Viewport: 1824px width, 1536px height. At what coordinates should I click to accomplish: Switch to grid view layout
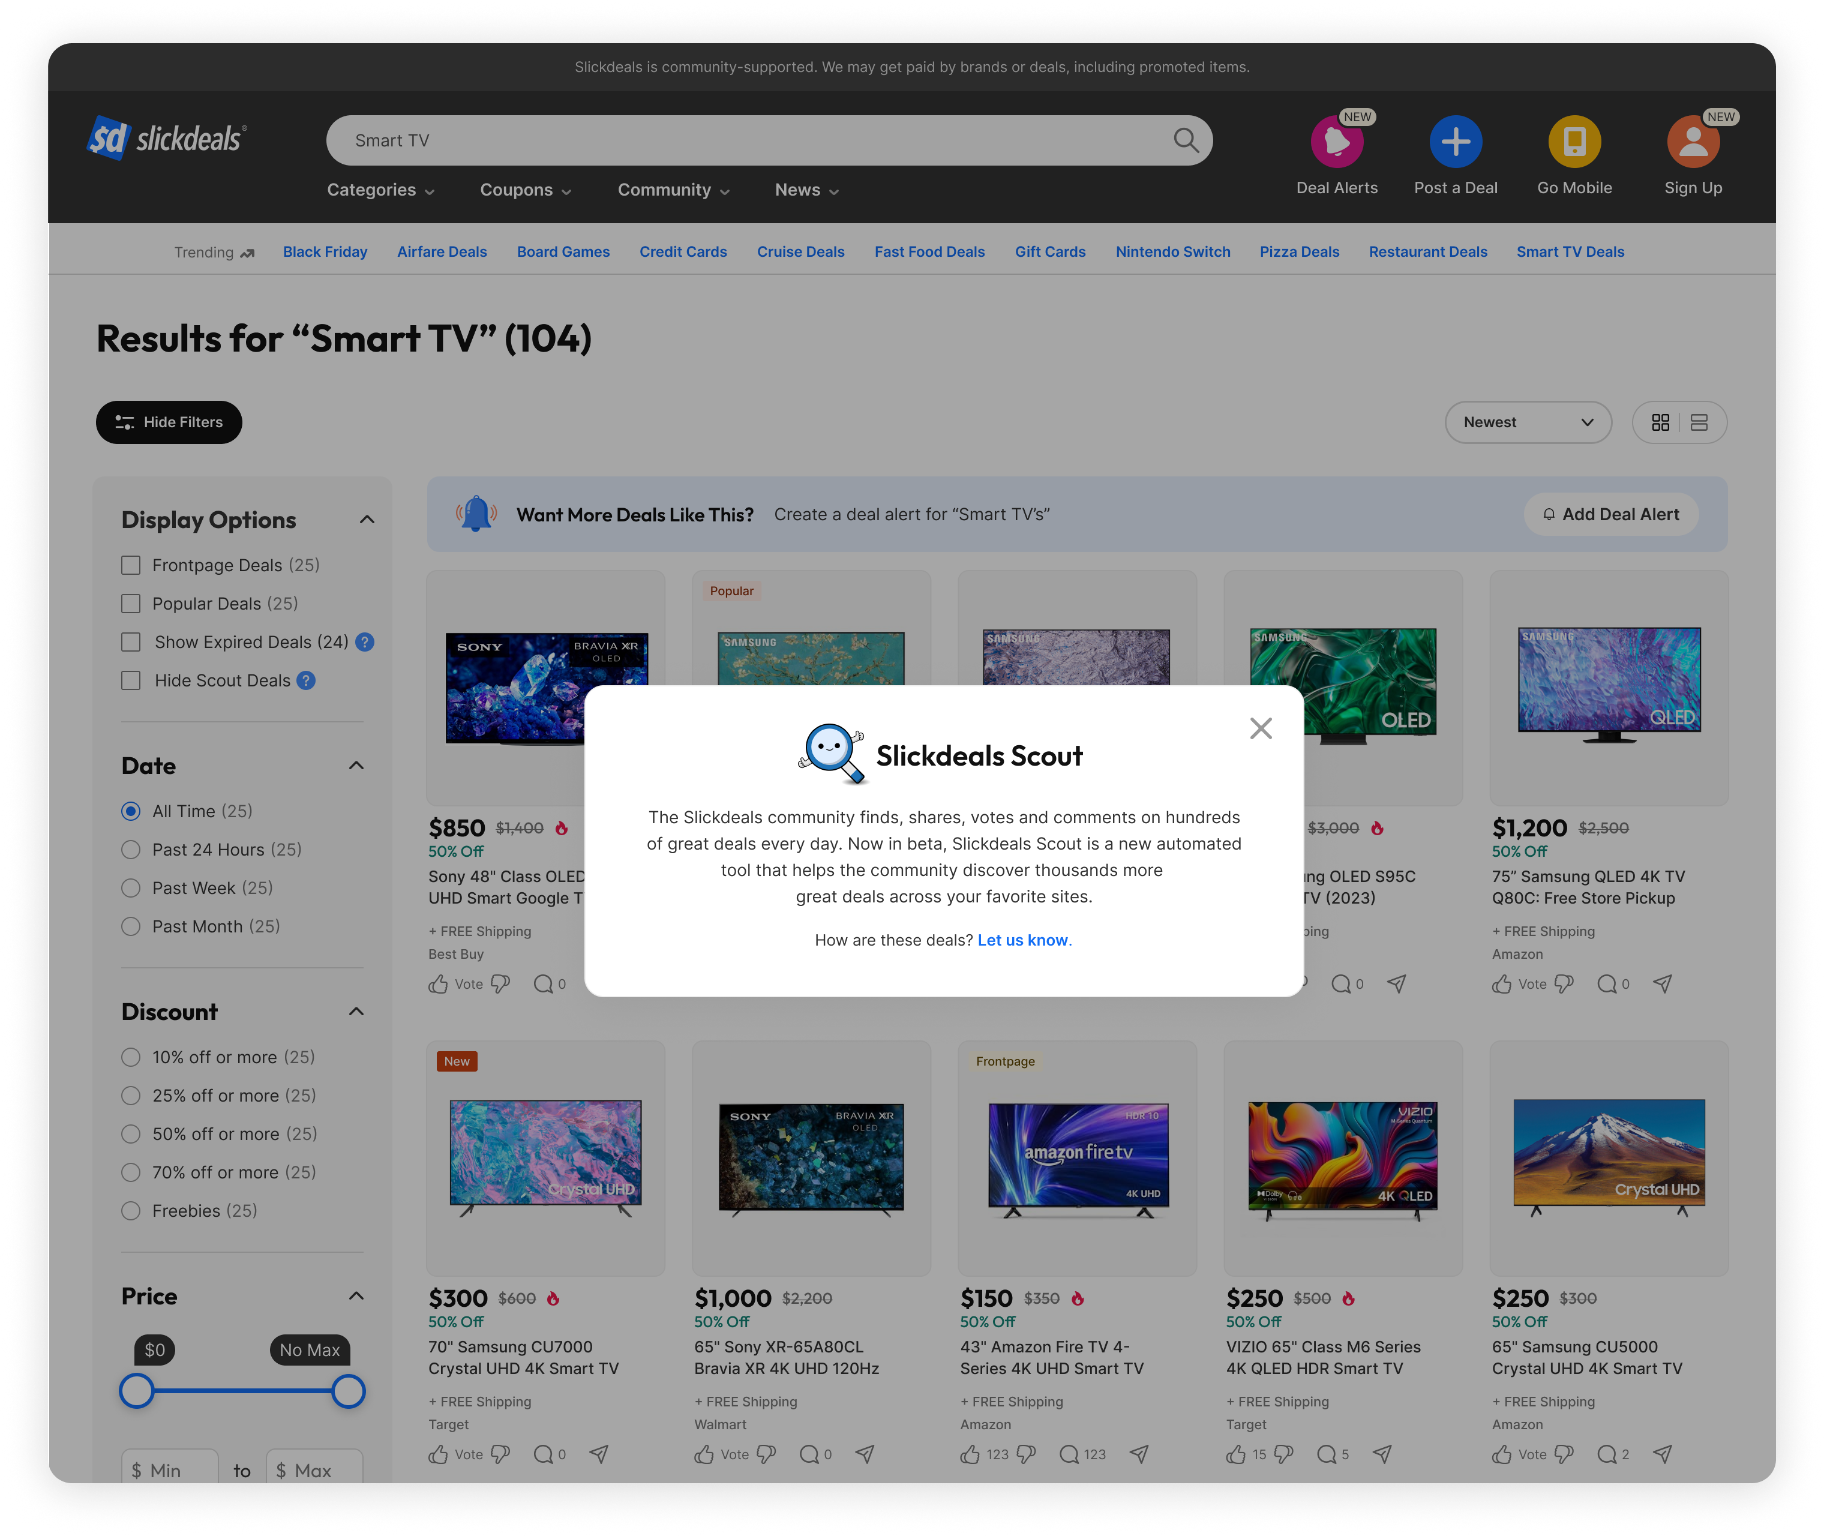pos(1660,422)
